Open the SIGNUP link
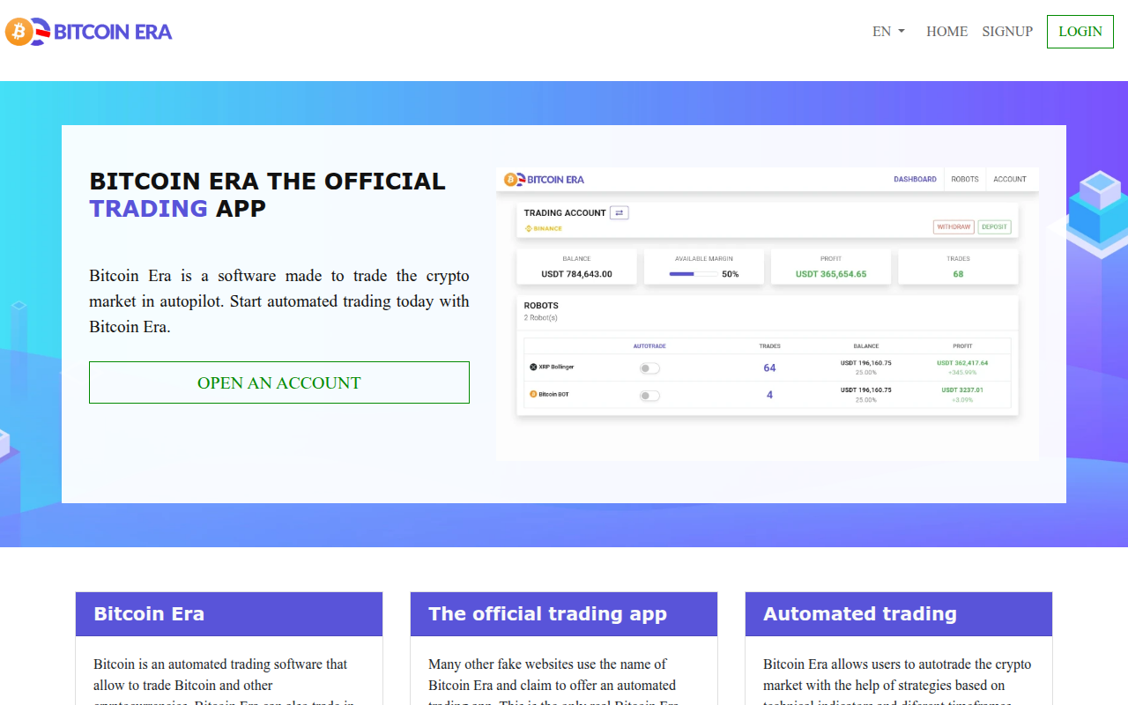Screen dimensions: 1128x705 pos(1007,32)
